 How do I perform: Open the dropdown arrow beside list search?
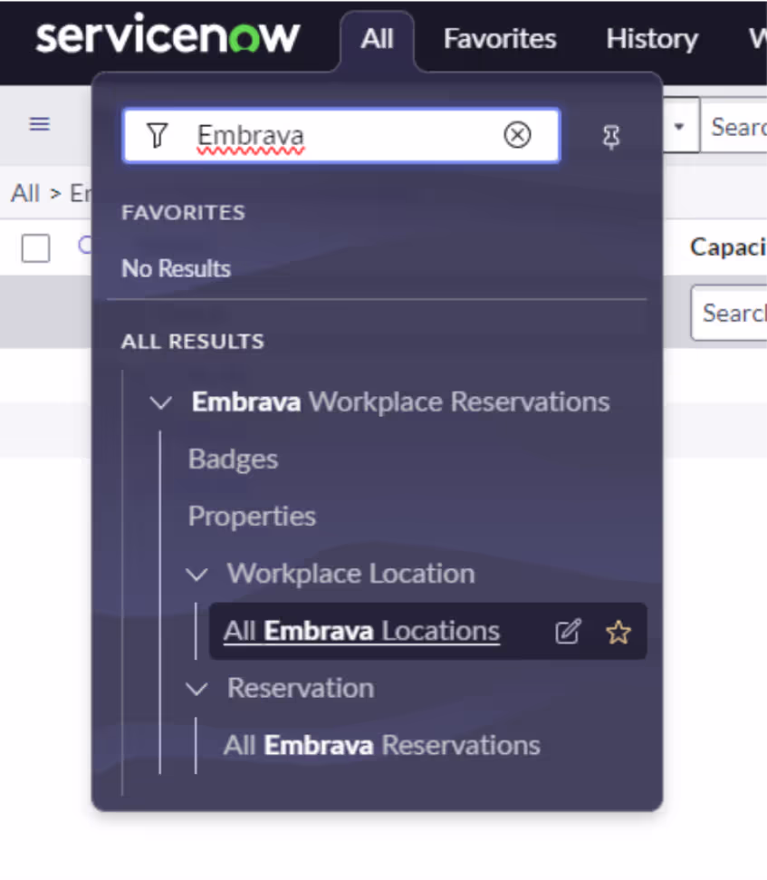click(679, 126)
